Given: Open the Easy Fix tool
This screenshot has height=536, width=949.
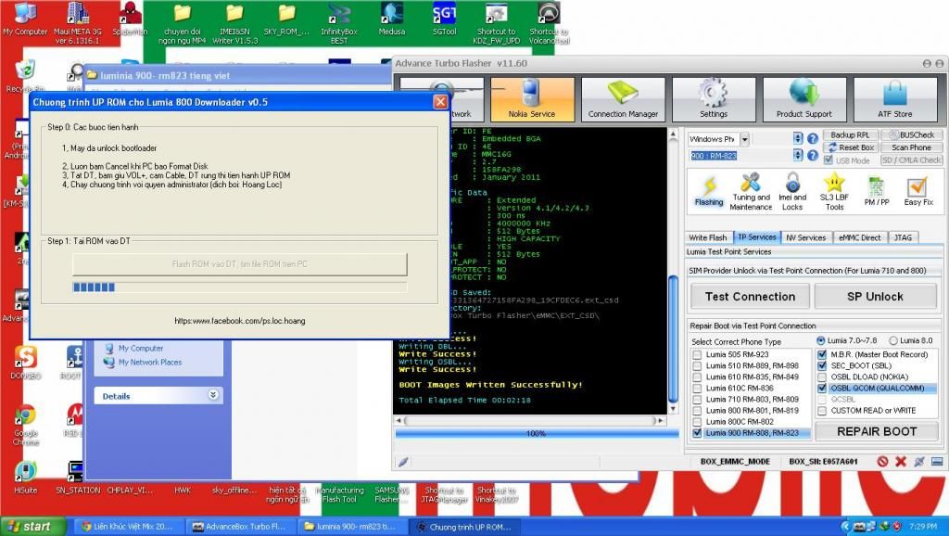Looking at the screenshot, I should click(918, 191).
